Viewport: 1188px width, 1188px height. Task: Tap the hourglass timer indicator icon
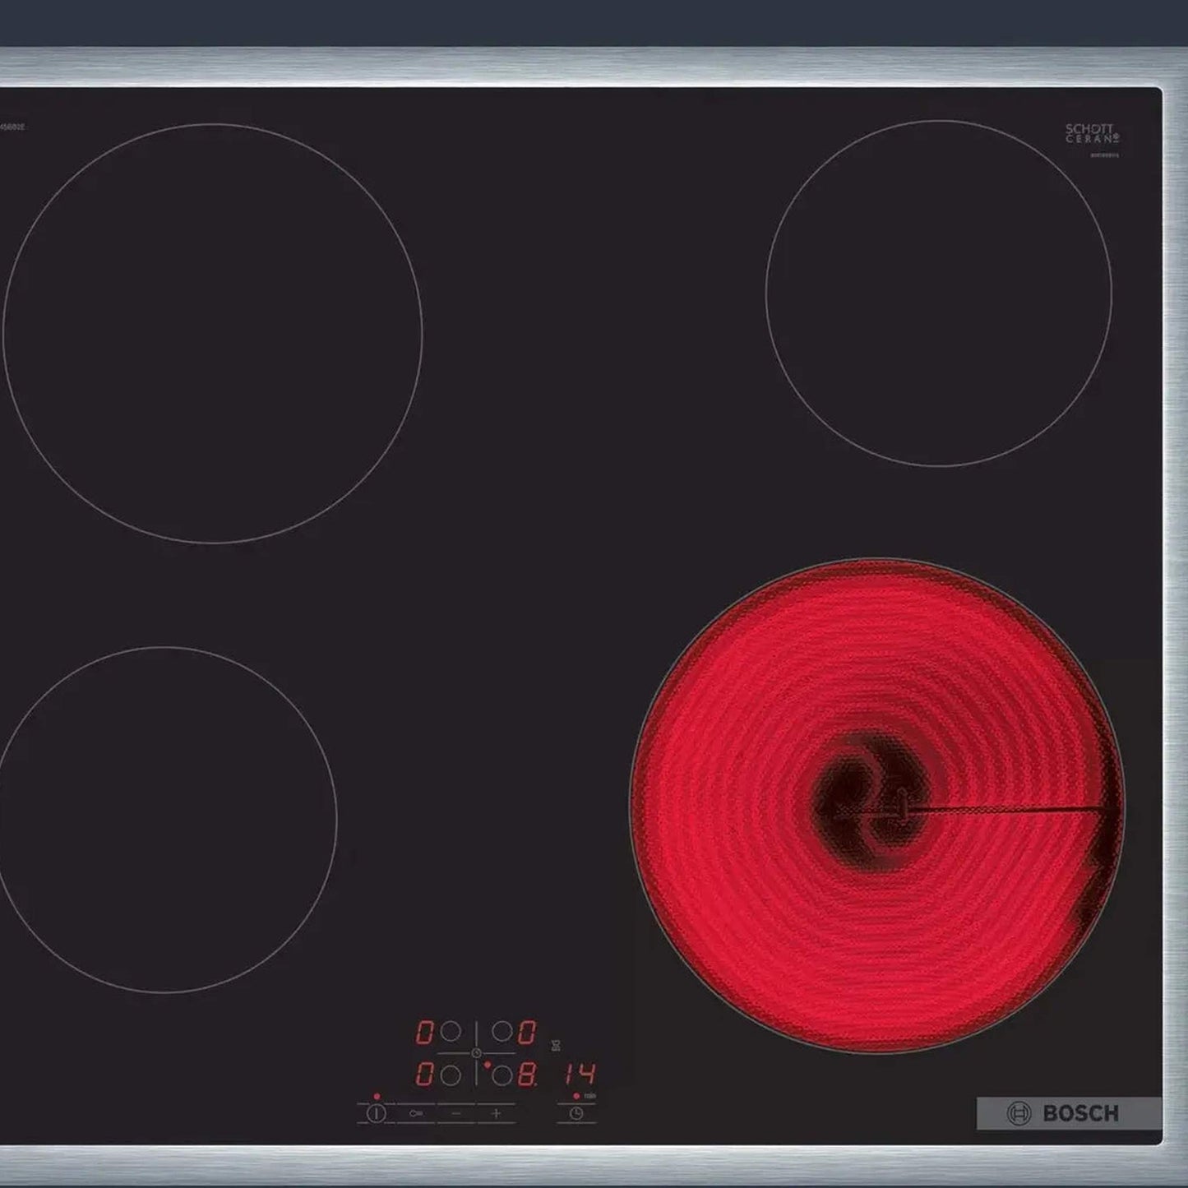[556, 1045]
